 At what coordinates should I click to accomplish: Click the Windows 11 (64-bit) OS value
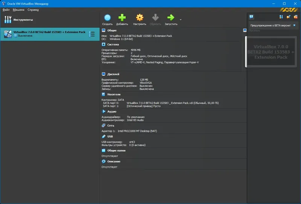tap(121, 39)
